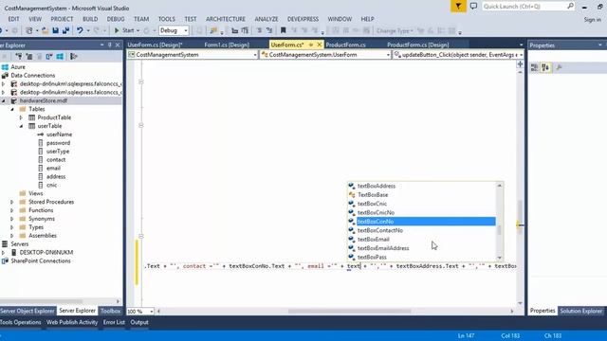
Task: Pin the UserForm.cs tab
Action: click(x=311, y=45)
